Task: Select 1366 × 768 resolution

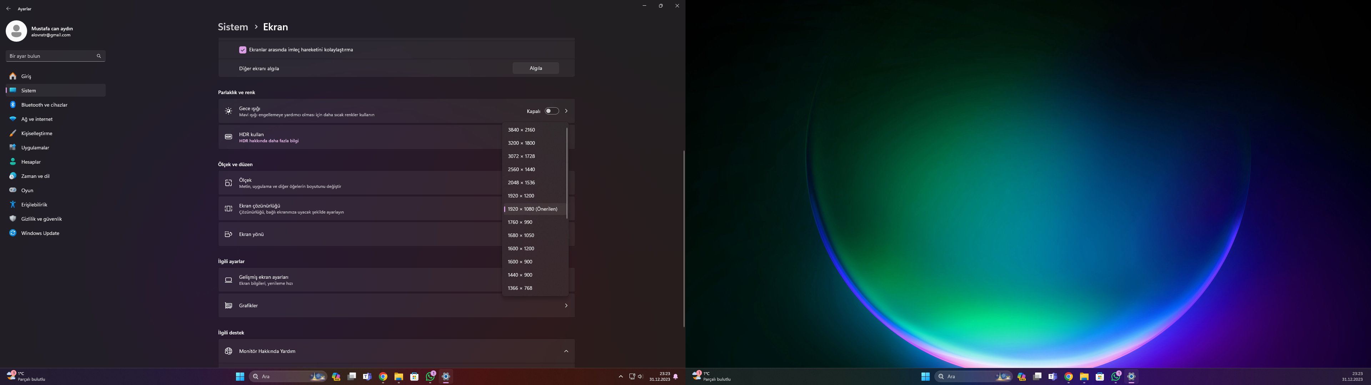Action: [534, 288]
